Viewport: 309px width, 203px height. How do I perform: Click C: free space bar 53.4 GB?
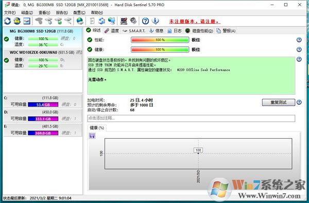[x=43, y=105]
